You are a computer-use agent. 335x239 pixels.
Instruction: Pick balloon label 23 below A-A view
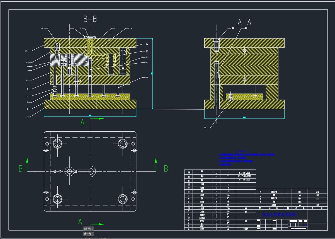coord(205,127)
